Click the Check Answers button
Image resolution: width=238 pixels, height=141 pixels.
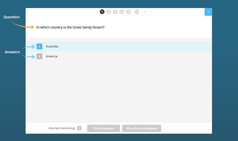[104, 128]
